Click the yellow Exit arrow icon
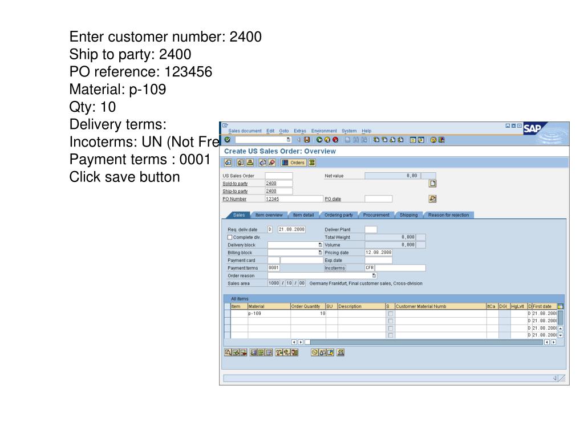 tap(327, 140)
